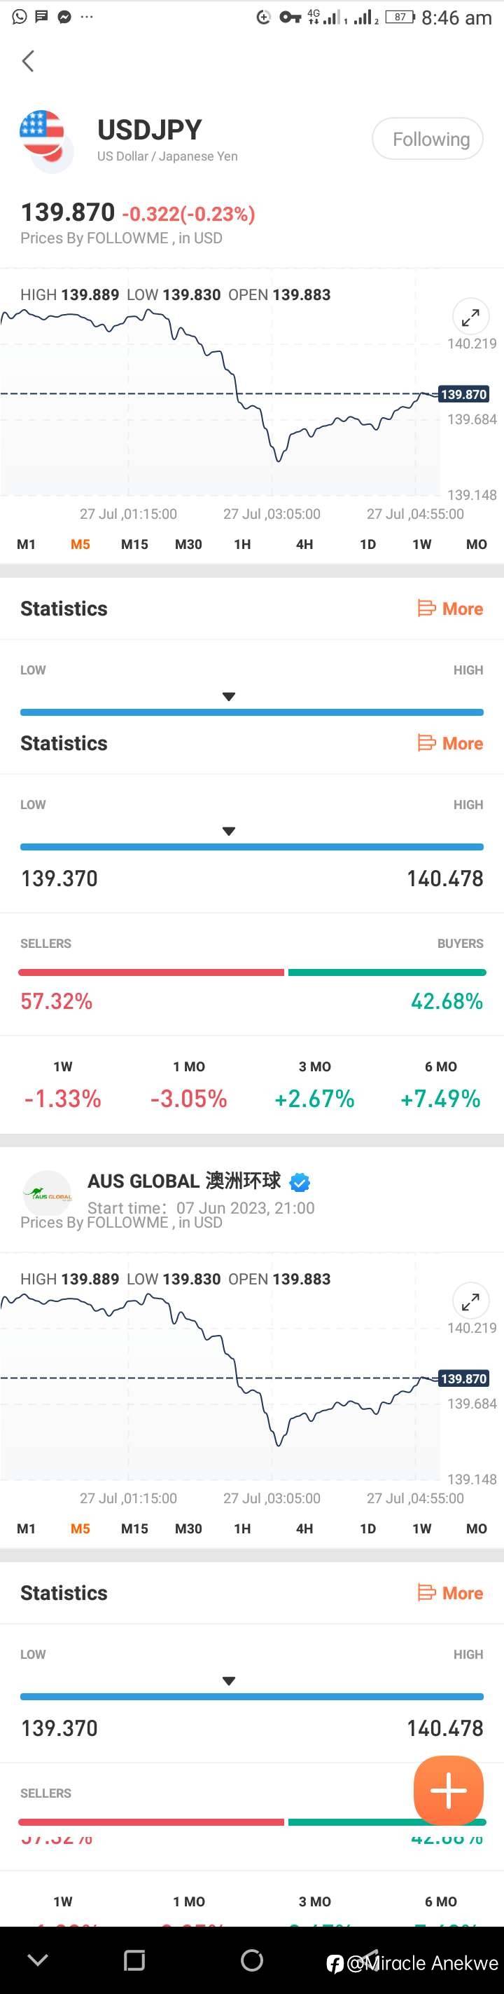Expand the top chart to fullscreen
Screen dimensions: 504x1994
[x=470, y=317]
